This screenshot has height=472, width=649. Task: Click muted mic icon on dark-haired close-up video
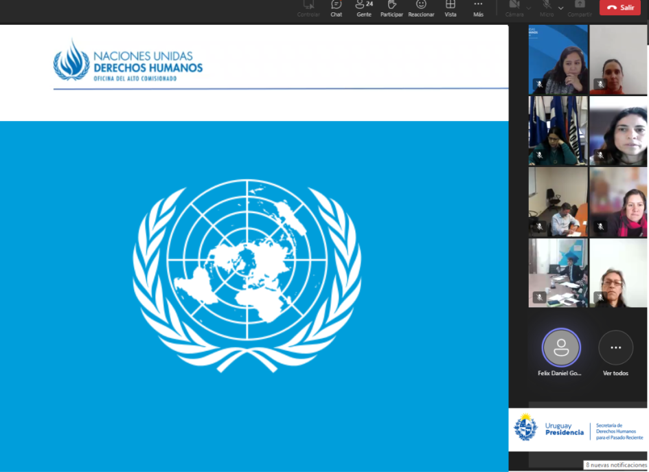coord(600,155)
